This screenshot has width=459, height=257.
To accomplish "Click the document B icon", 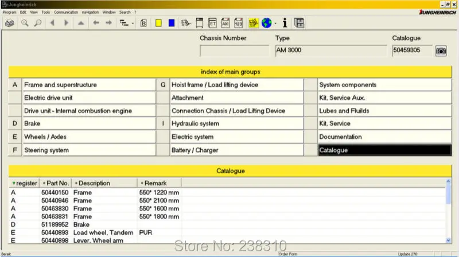I will tap(143, 23).
